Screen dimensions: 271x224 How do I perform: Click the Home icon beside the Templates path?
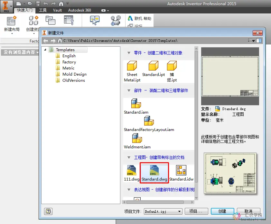[x=60, y=41]
